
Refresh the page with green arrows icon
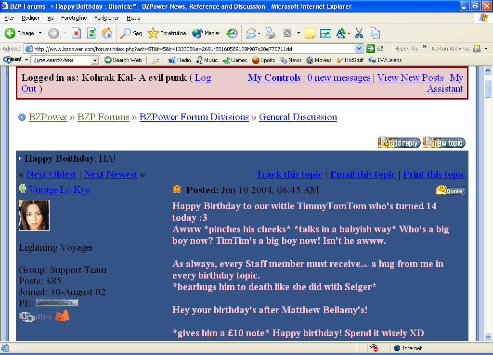(x=91, y=33)
